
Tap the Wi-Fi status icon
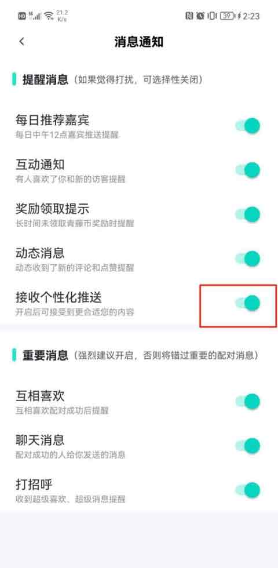(49, 16)
